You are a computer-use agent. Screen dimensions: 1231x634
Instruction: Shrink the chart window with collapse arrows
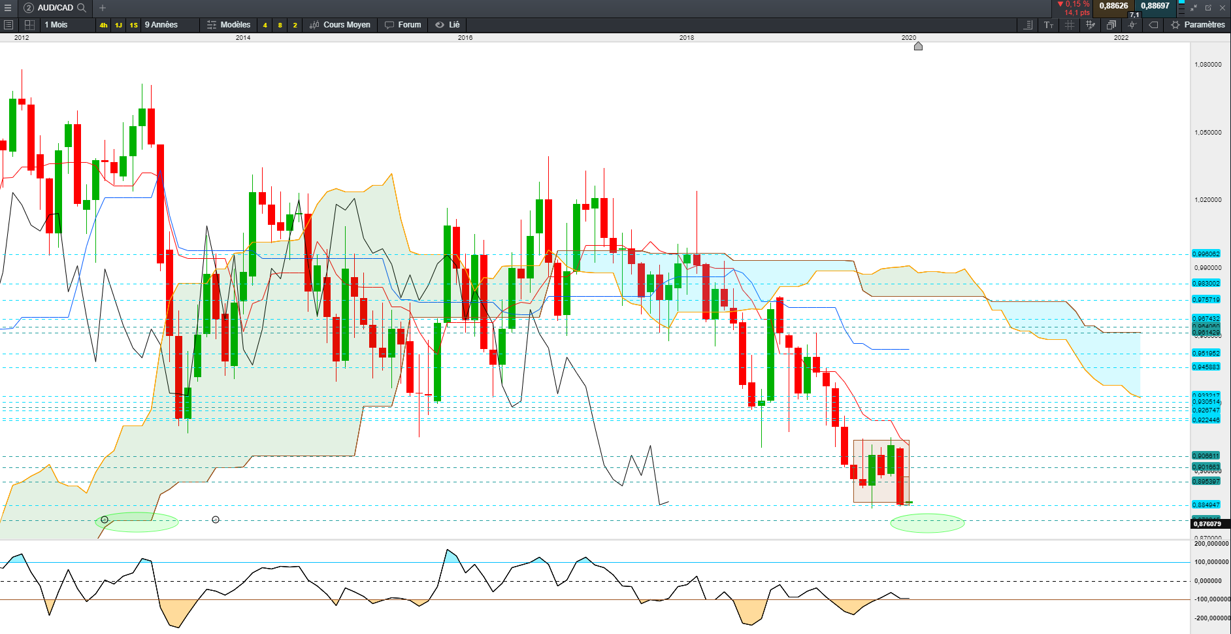(1194, 8)
